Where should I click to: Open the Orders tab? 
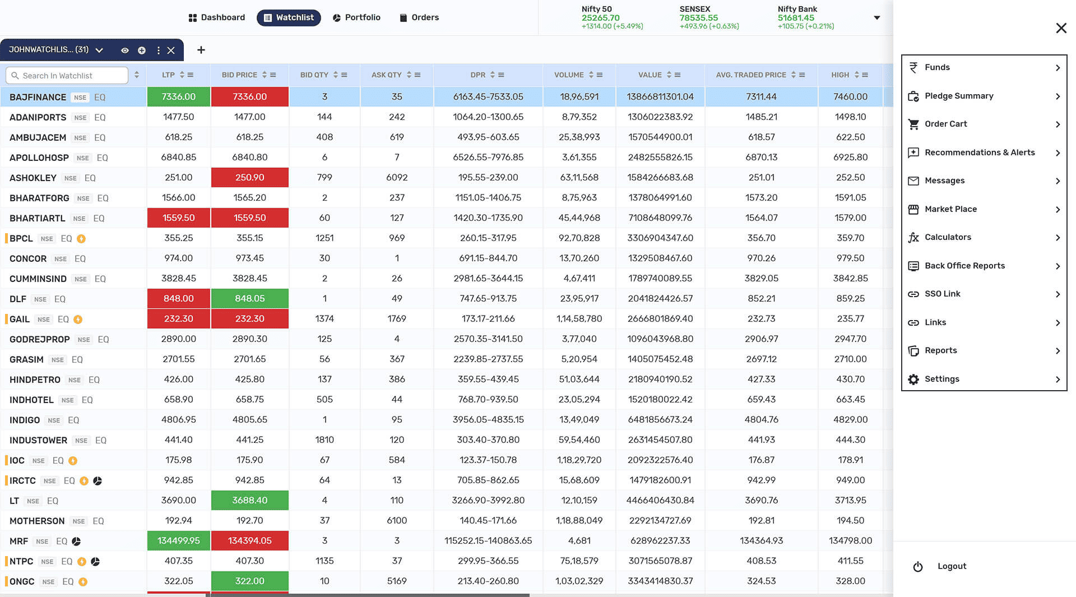pos(419,18)
